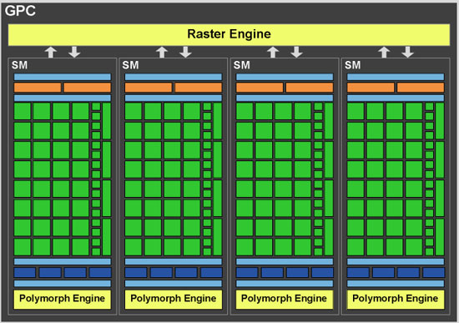Select Polymorph Engine in the rightmost SM
459x323 pixels.
click(x=396, y=300)
